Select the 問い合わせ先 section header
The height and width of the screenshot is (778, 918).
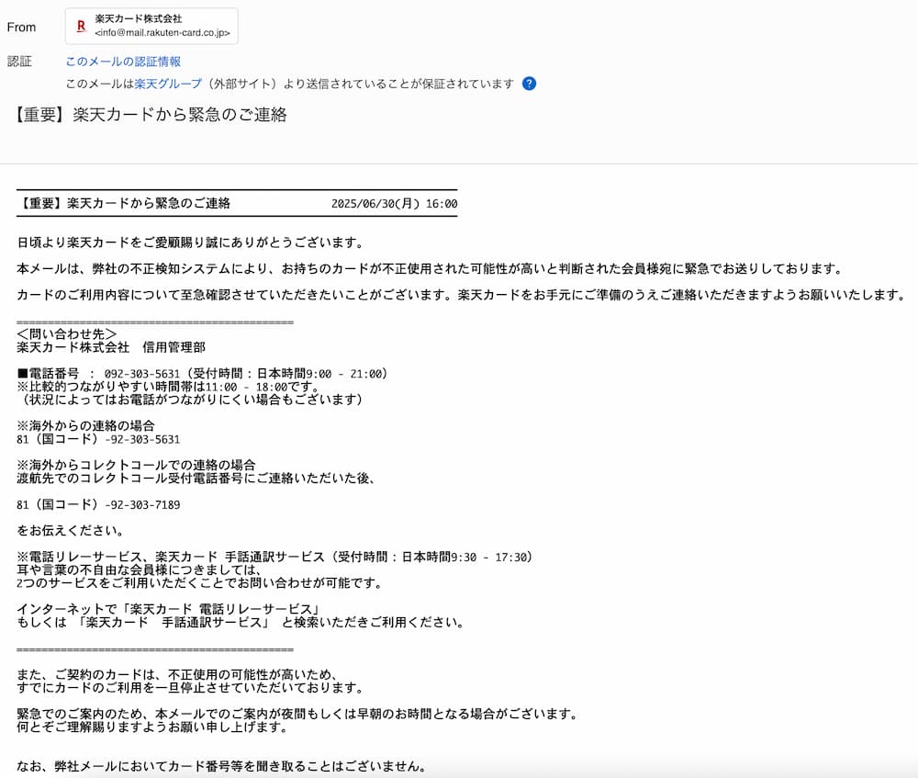click(x=66, y=333)
